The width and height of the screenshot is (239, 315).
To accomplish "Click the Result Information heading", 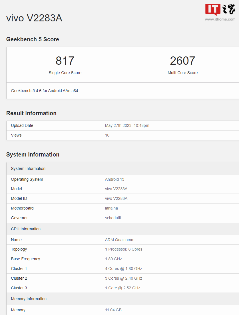I will pos(31,113).
